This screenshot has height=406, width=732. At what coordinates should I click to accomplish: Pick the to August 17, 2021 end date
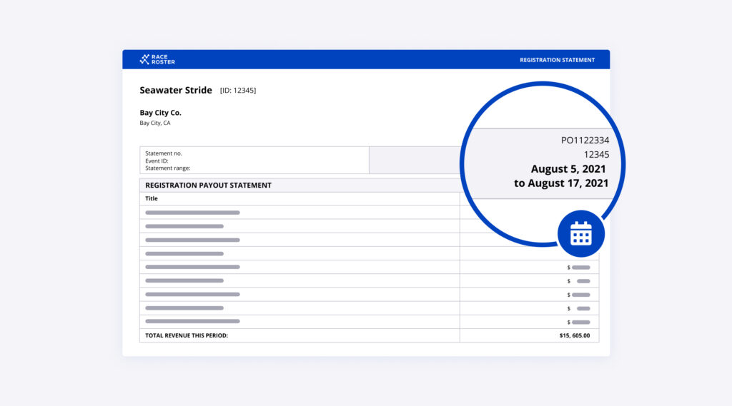point(561,183)
